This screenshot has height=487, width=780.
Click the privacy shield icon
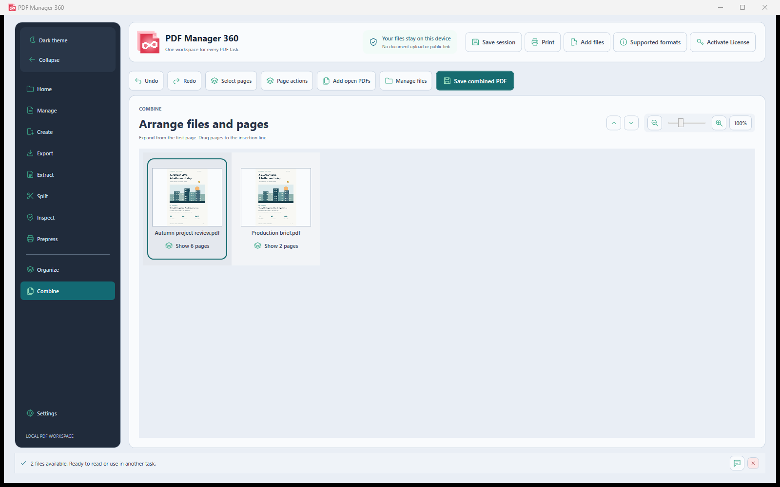tap(373, 42)
